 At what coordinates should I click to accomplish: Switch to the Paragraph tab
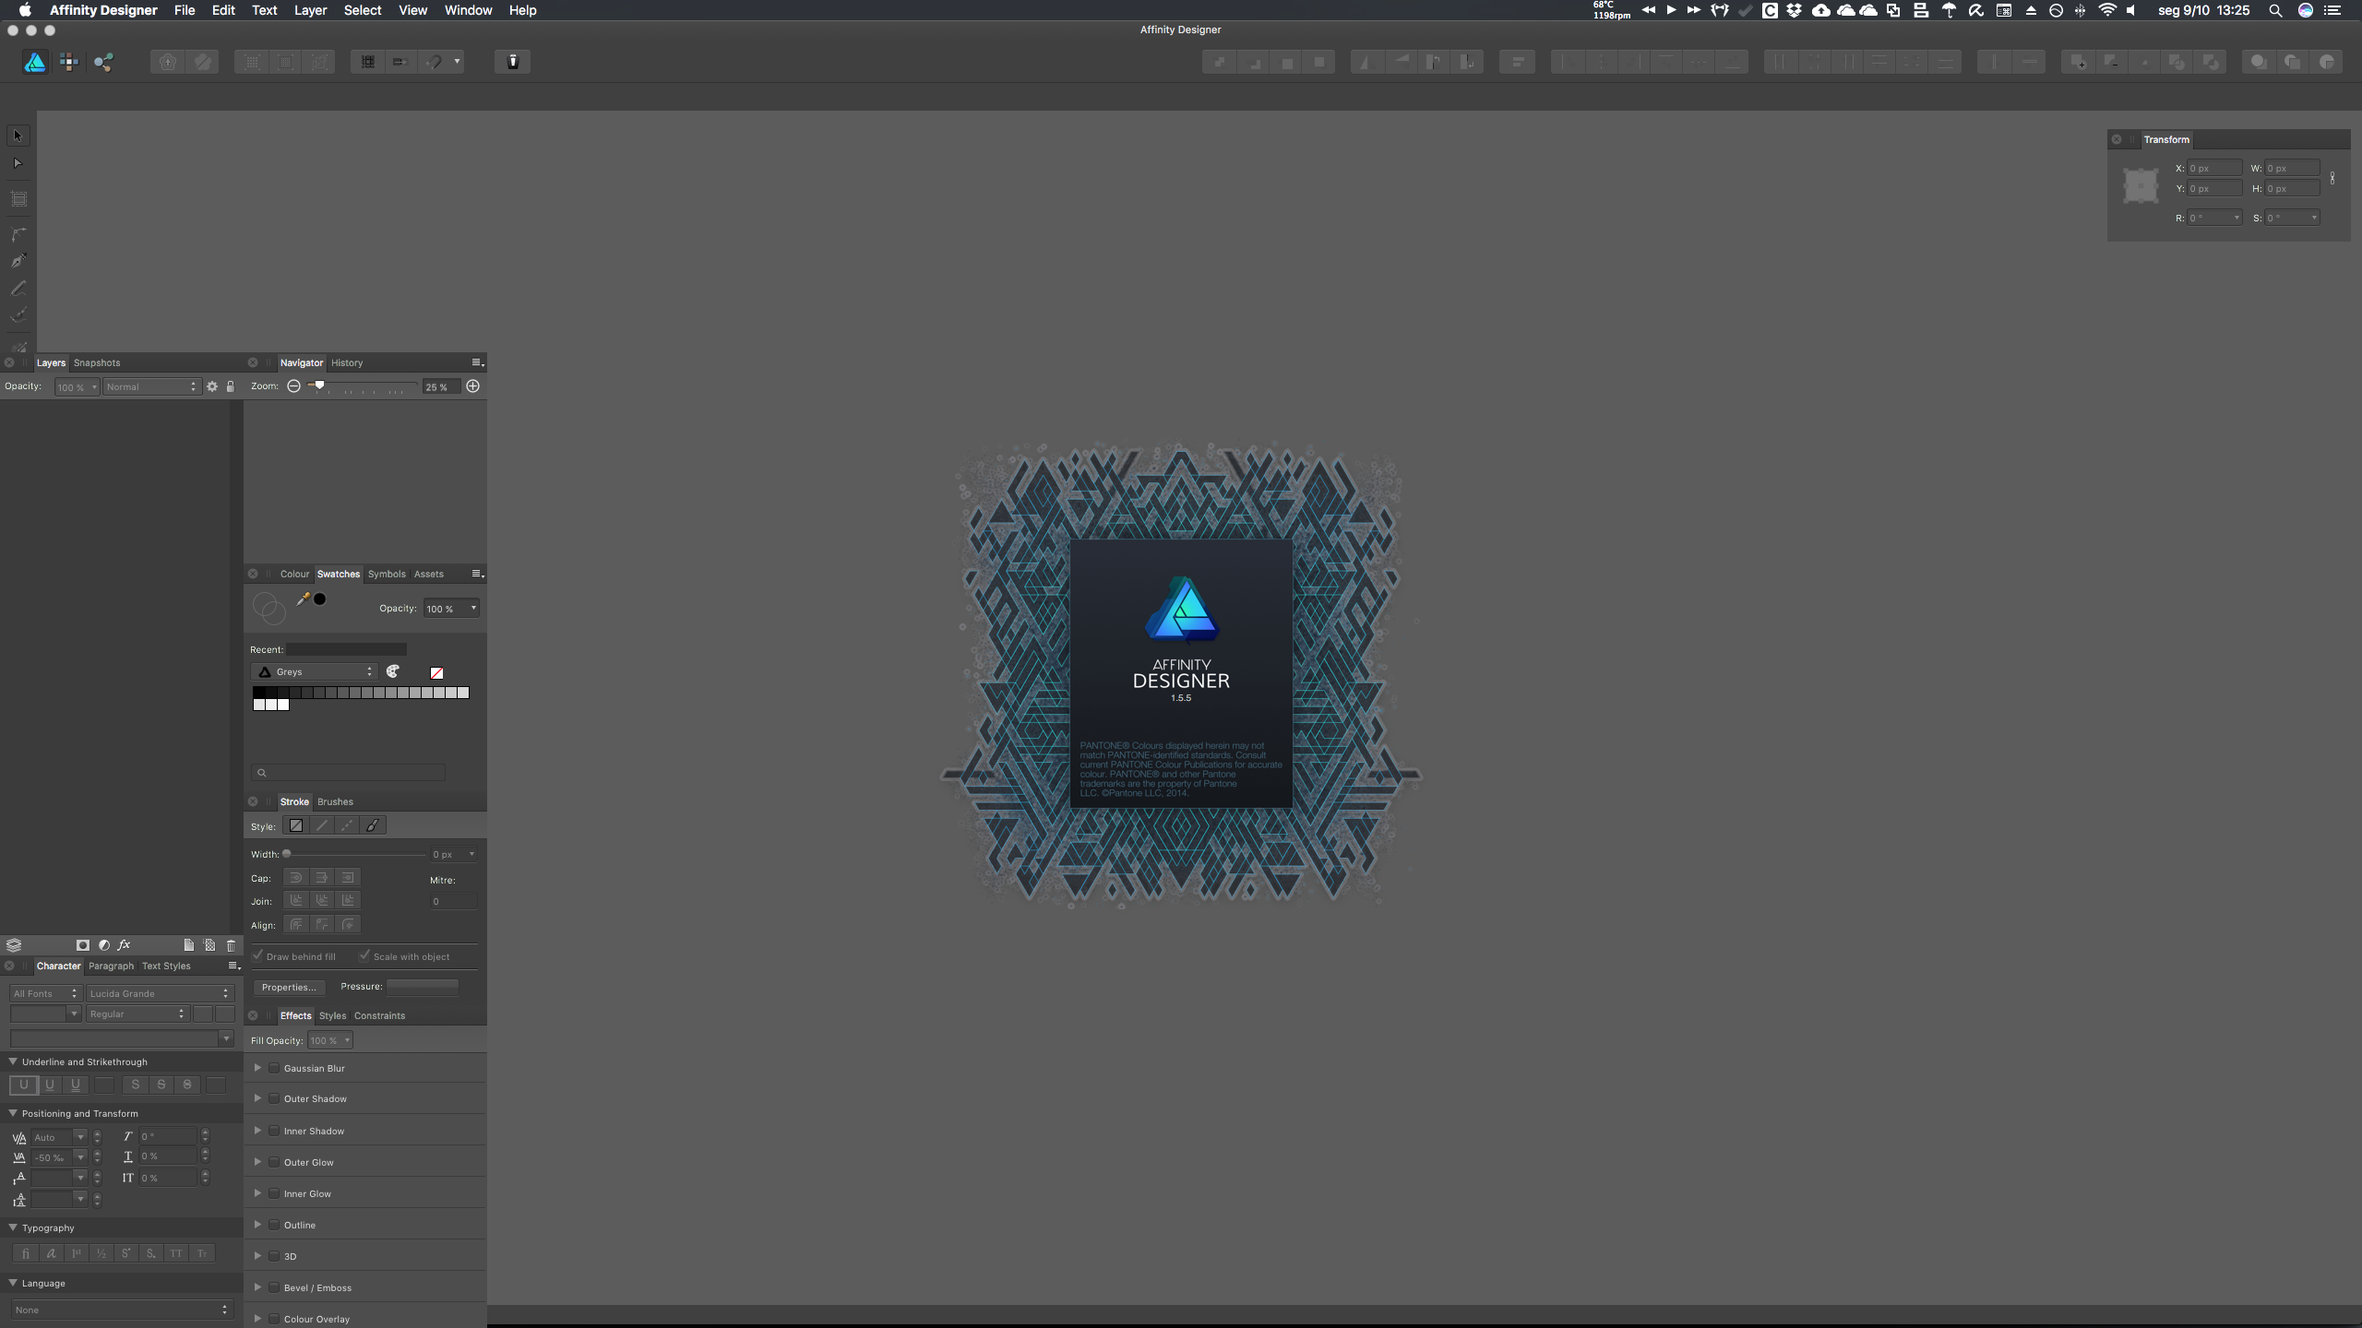[111, 966]
